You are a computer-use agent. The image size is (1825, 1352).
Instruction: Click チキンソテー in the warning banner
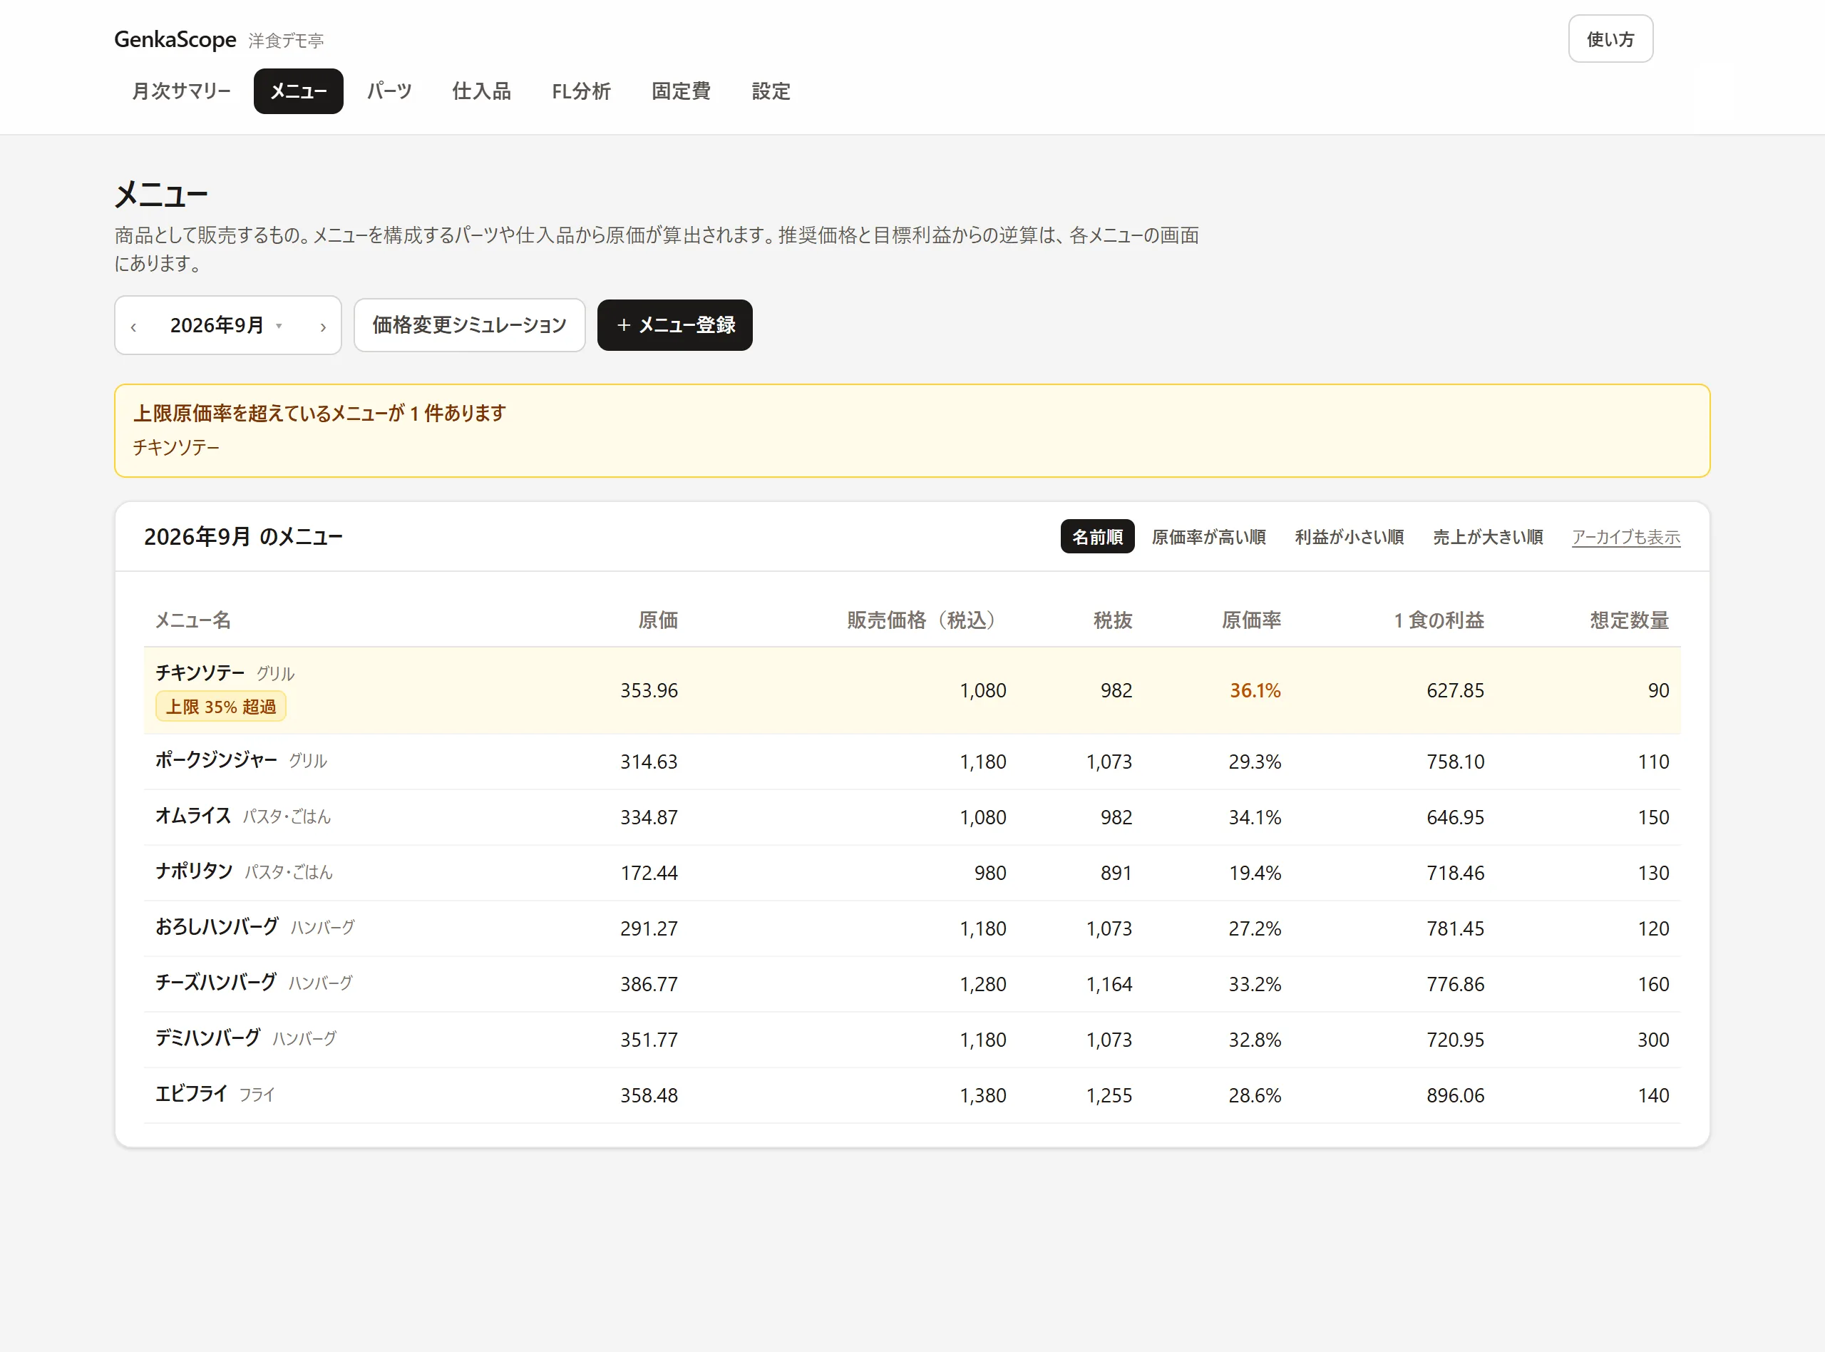point(176,447)
